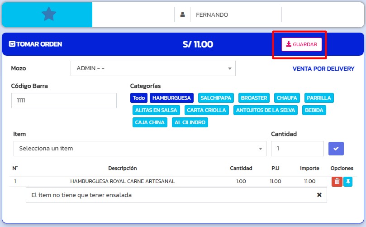Click the red trash delete icon

pyautogui.click(x=337, y=182)
